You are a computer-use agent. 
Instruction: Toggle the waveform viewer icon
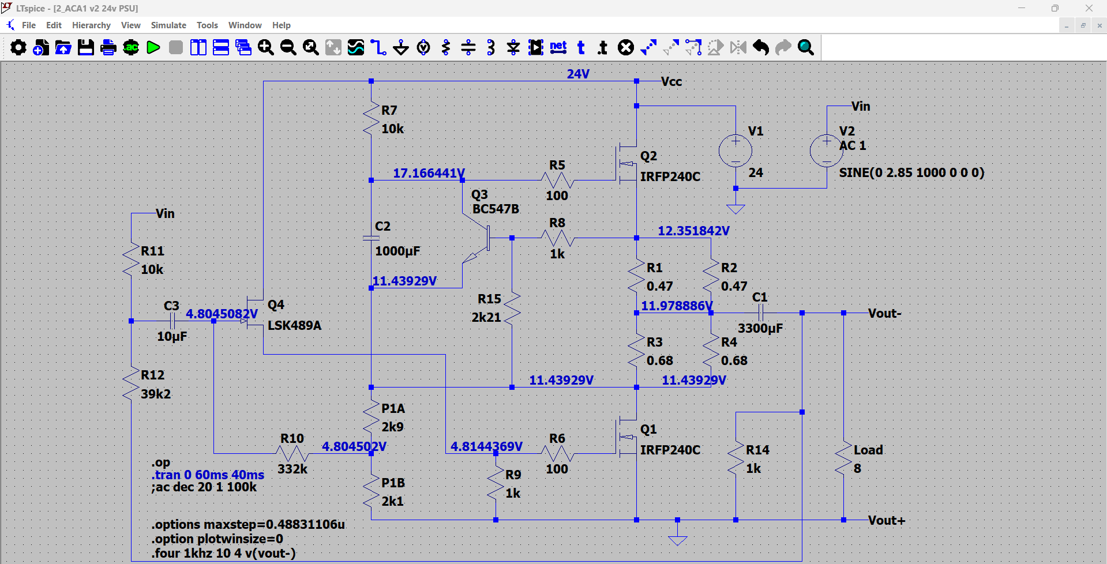[x=356, y=47]
